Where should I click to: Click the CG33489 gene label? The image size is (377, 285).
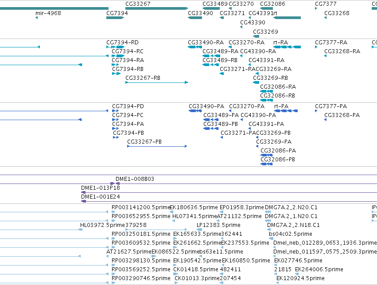tap(215, 4)
